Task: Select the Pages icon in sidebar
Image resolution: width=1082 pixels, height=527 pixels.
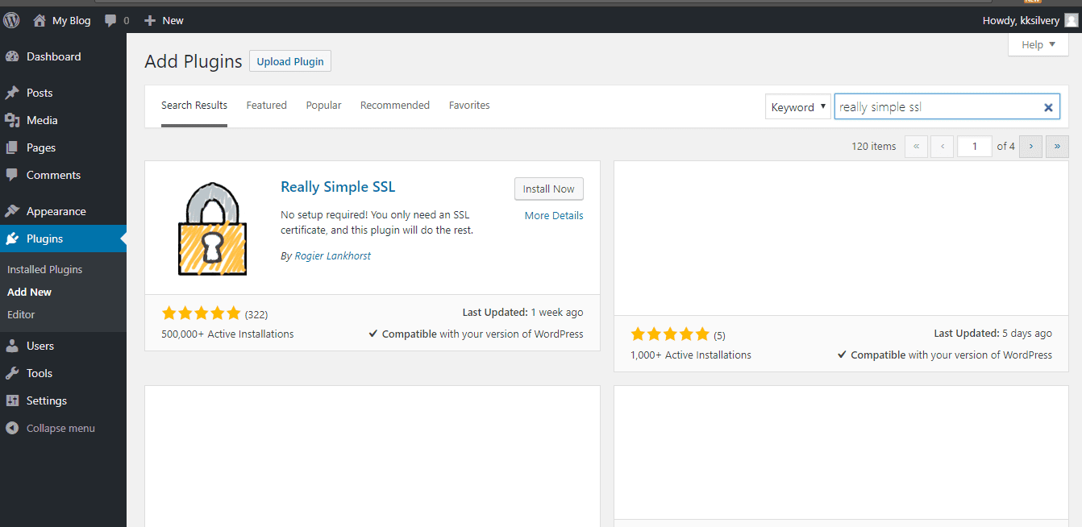Action: click(x=13, y=147)
